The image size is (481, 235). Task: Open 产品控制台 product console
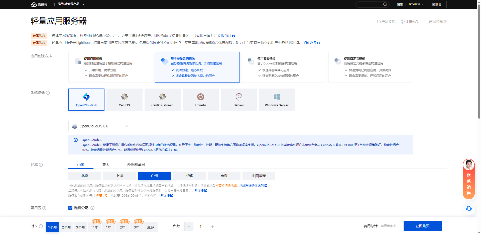click(435, 22)
